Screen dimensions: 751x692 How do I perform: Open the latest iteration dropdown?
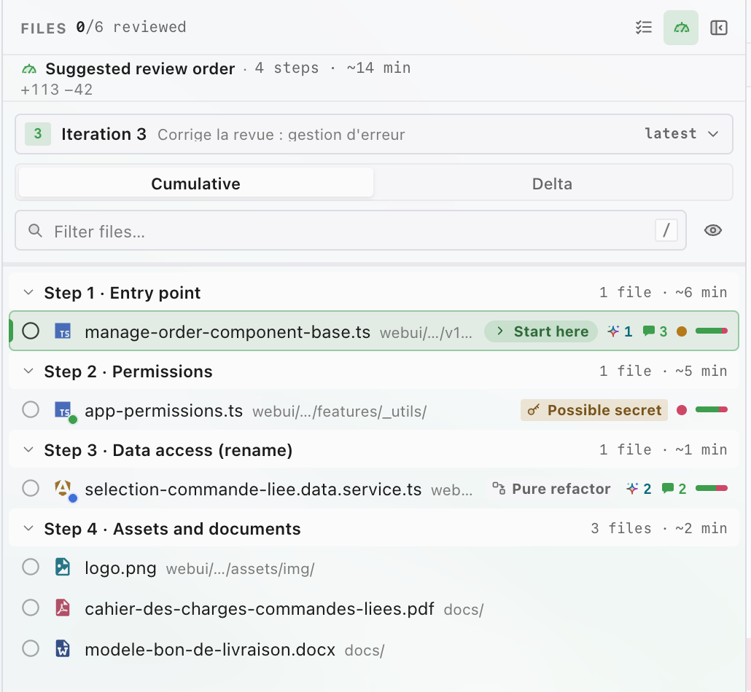(682, 134)
